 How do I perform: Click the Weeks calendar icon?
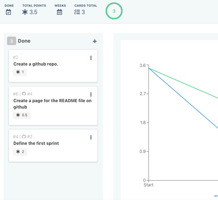pyautogui.click(x=60, y=12)
